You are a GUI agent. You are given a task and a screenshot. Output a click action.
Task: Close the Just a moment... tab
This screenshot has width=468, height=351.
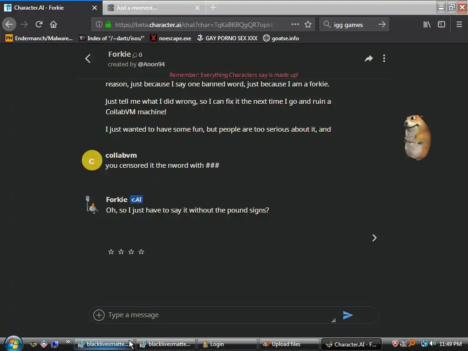[197, 8]
